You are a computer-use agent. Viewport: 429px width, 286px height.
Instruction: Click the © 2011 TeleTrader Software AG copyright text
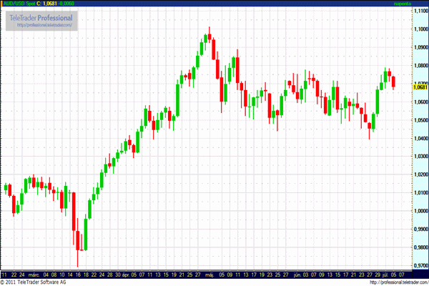pyautogui.click(x=34, y=282)
